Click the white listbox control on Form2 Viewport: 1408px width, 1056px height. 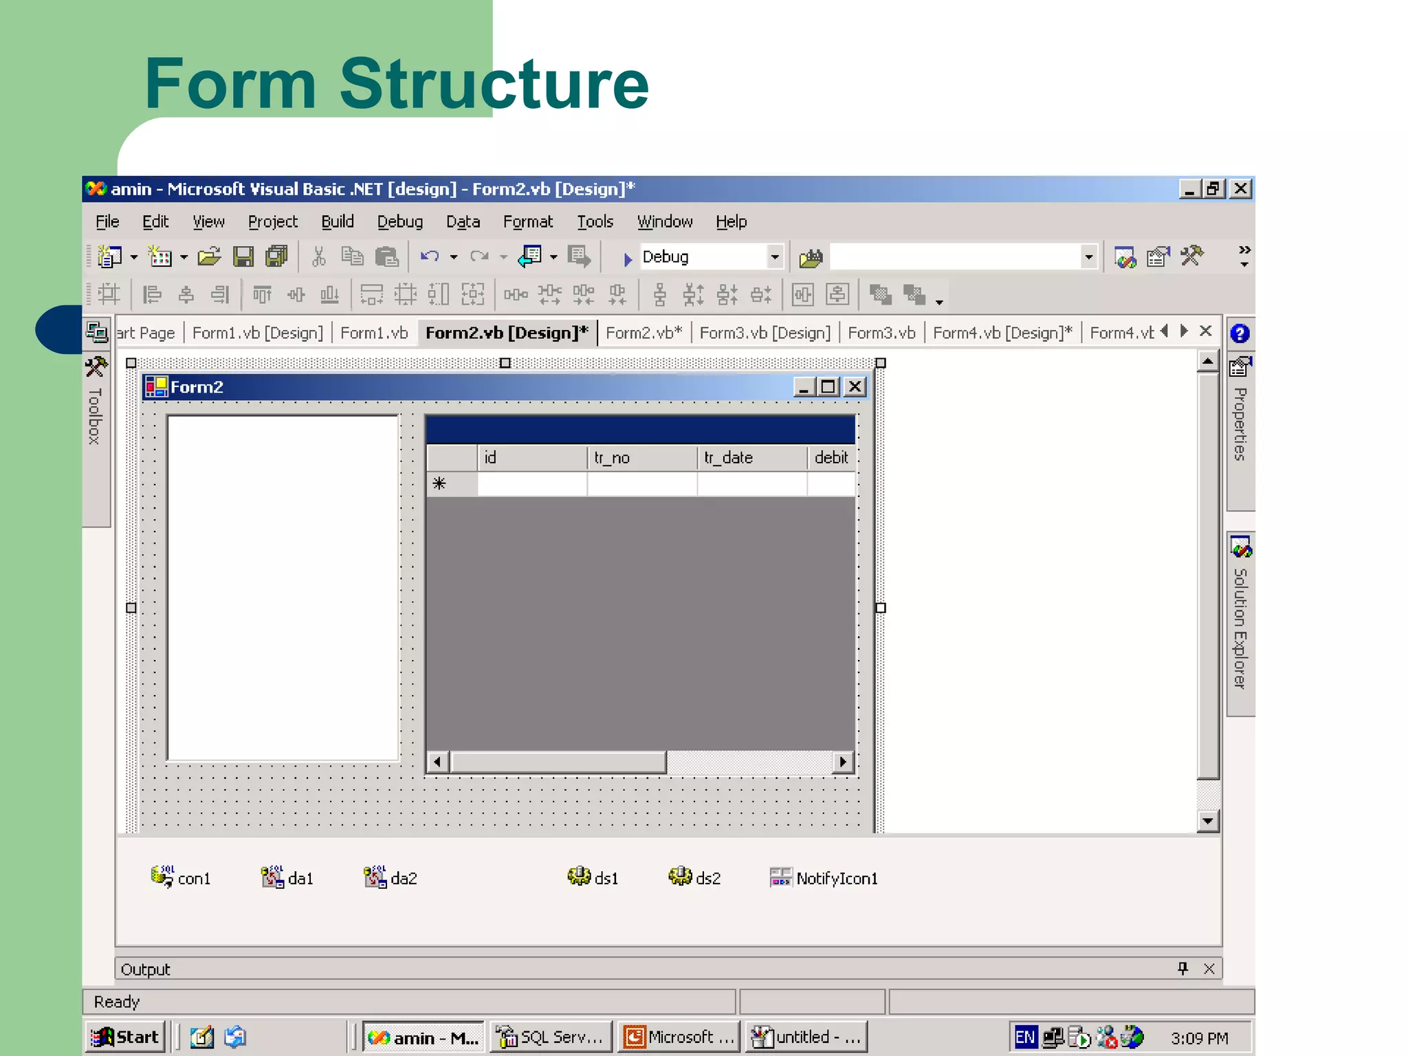[x=283, y=588]
